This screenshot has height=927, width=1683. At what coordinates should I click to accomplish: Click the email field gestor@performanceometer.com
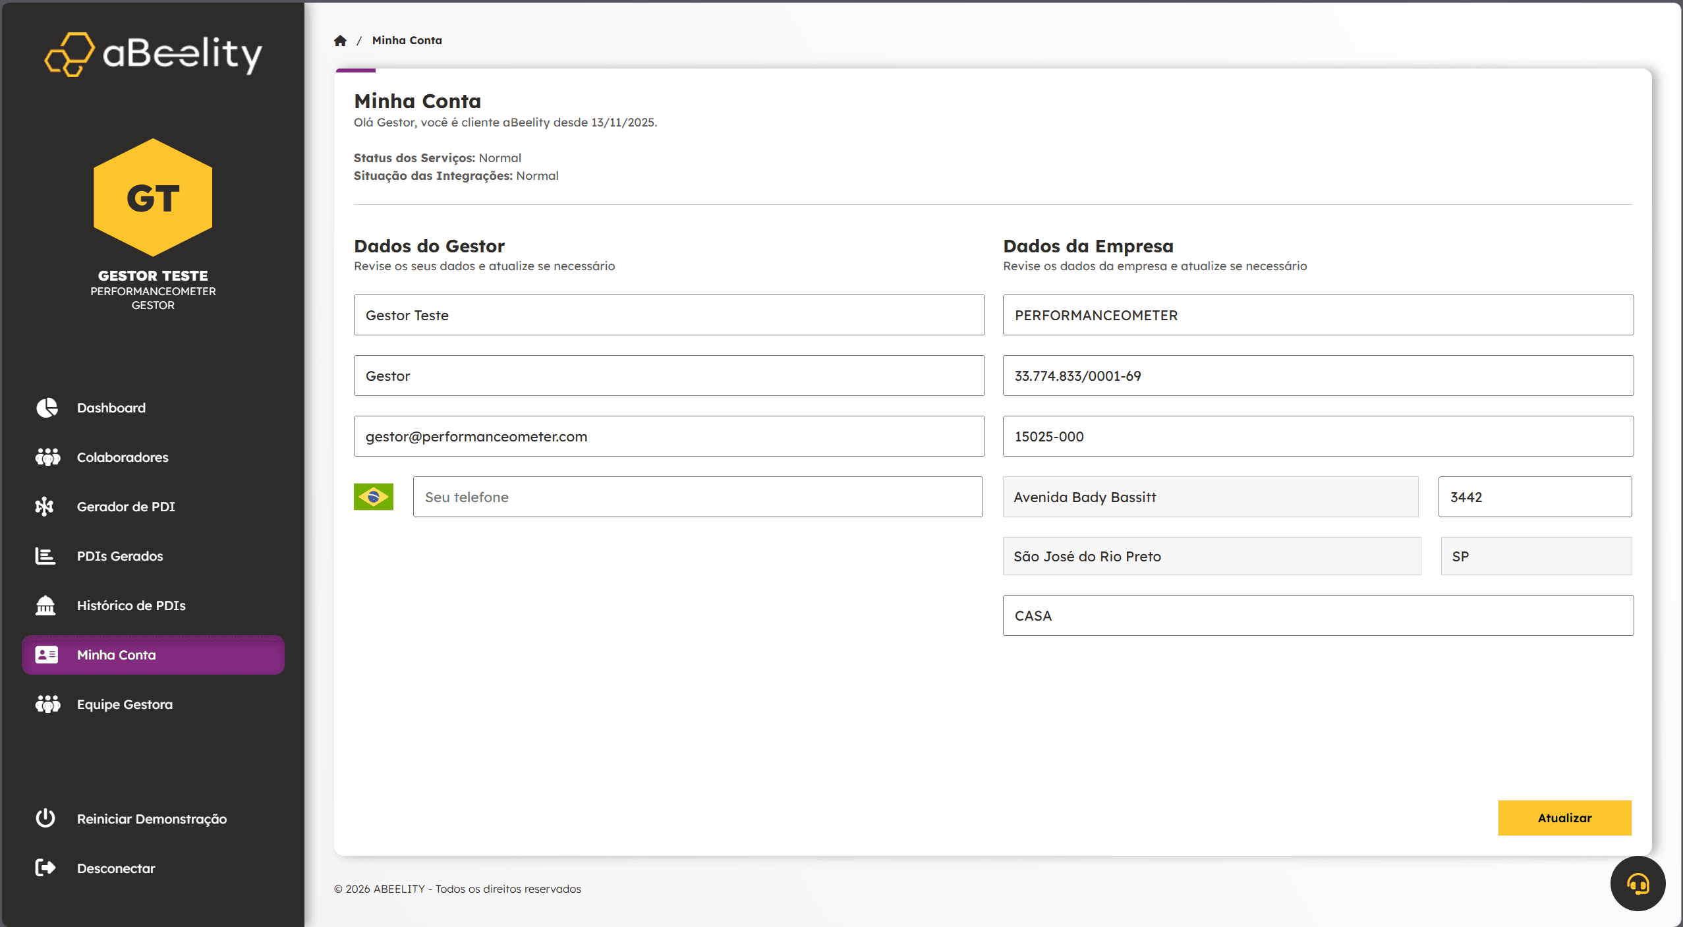pos(669,436)
